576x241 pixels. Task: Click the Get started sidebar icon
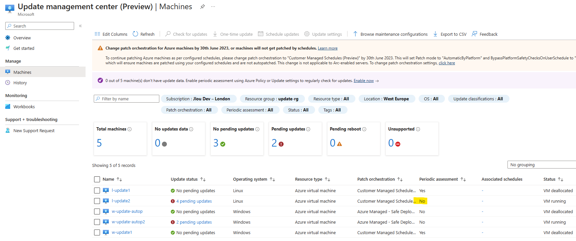[x=8, y=48]
